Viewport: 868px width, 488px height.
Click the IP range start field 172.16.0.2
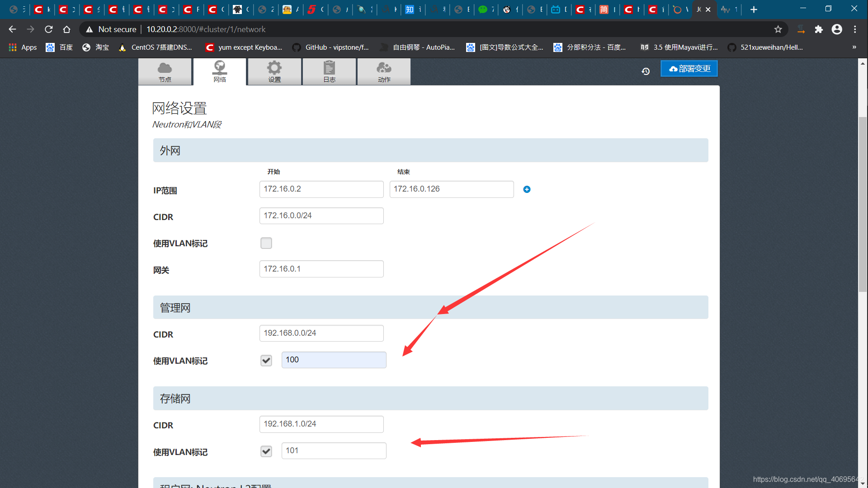click(x=321, y=189)
